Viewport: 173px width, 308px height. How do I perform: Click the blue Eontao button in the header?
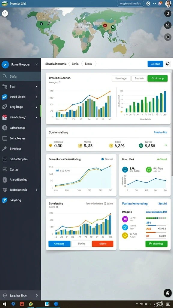click(155, 64)
